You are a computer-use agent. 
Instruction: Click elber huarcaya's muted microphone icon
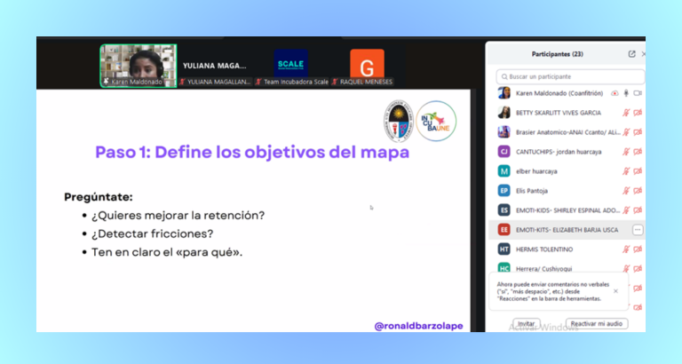coord(626,171)
